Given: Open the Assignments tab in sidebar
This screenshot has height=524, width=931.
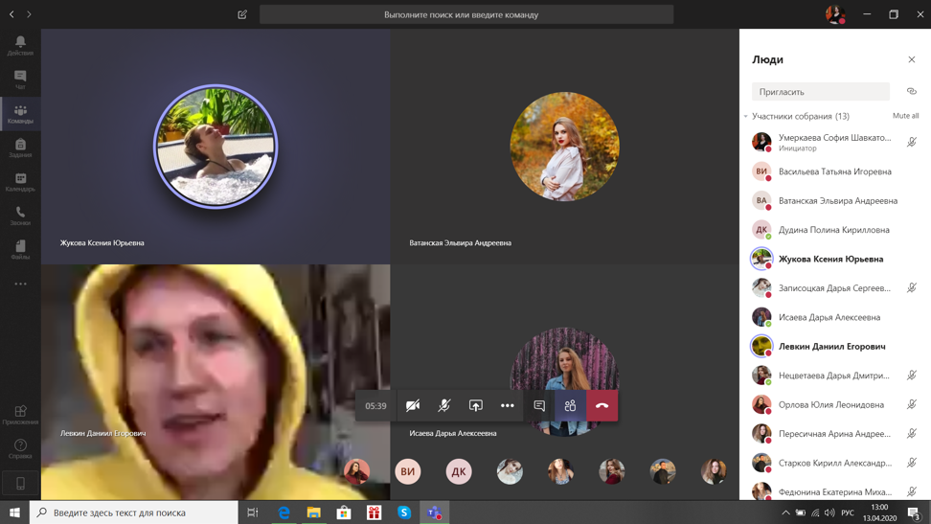Looking at the screenshot, I should point(20,148).
